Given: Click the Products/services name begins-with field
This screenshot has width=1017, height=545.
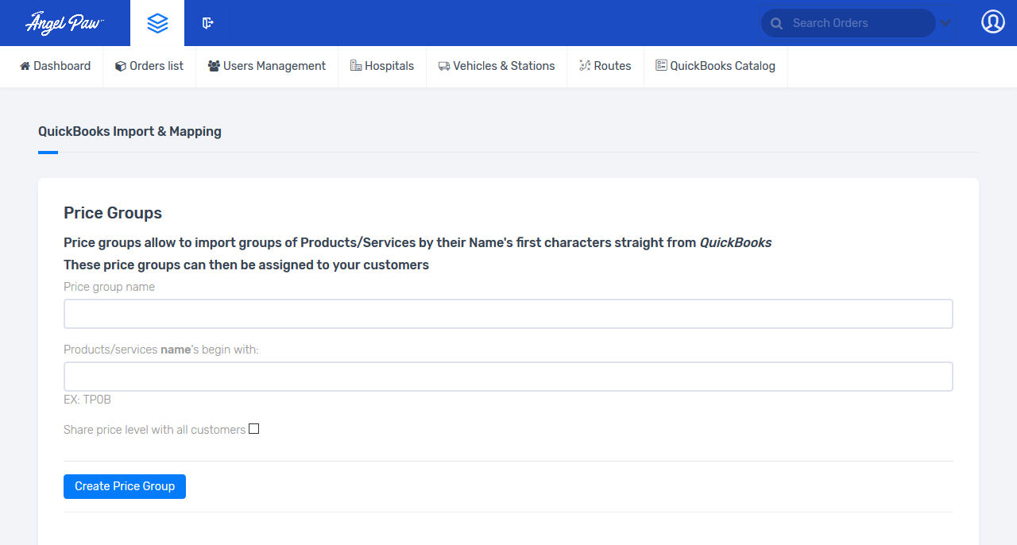Looking at the screenshot, I should [x=508, y=377].
